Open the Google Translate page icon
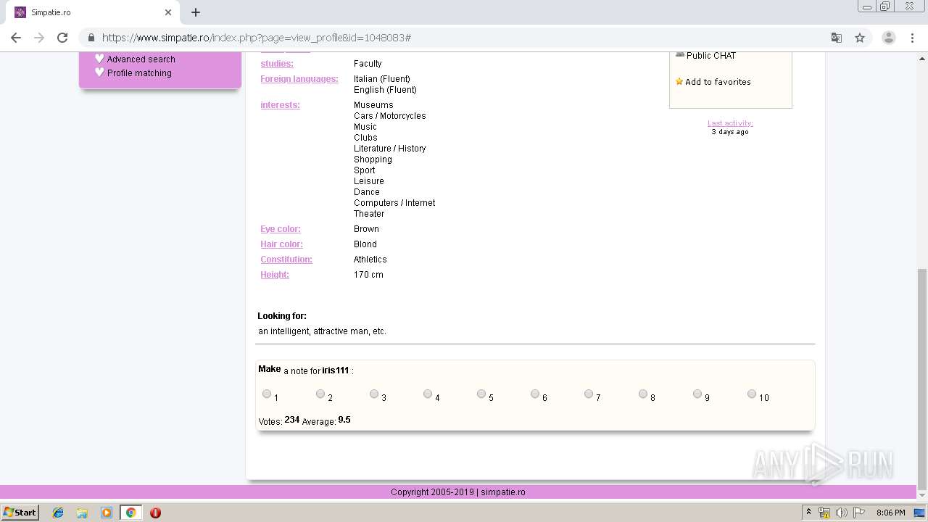 click(x=837, y=38)
